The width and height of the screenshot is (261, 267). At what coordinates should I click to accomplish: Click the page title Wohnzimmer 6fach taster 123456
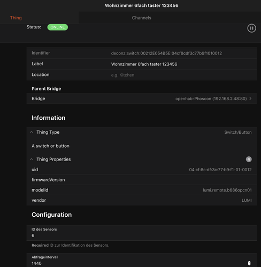(x=142, y=5)
